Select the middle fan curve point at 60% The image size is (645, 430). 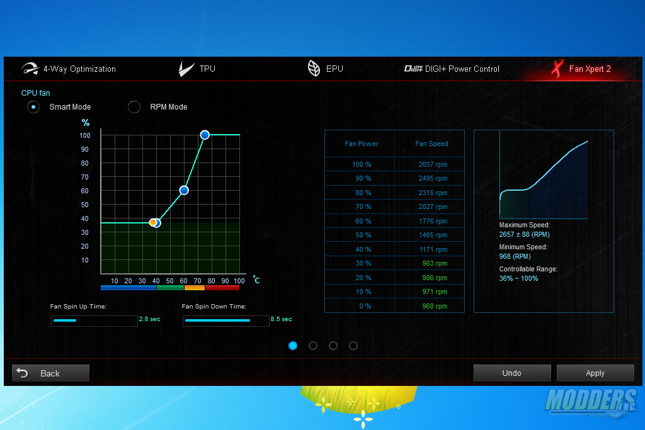click(x=184, y=190)
